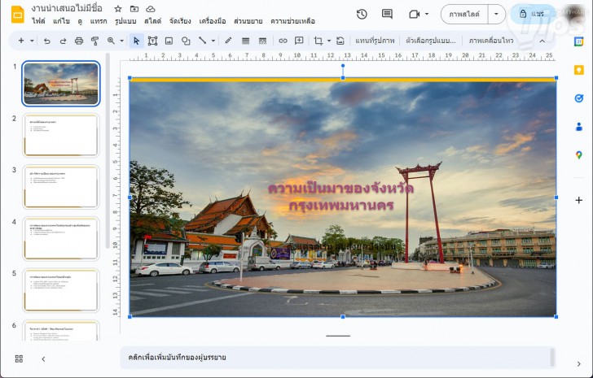Select the paint format tool
The image size is (593, 378).
coord(95,41)
